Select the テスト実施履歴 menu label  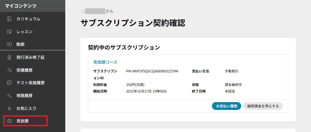pos(30,83)
